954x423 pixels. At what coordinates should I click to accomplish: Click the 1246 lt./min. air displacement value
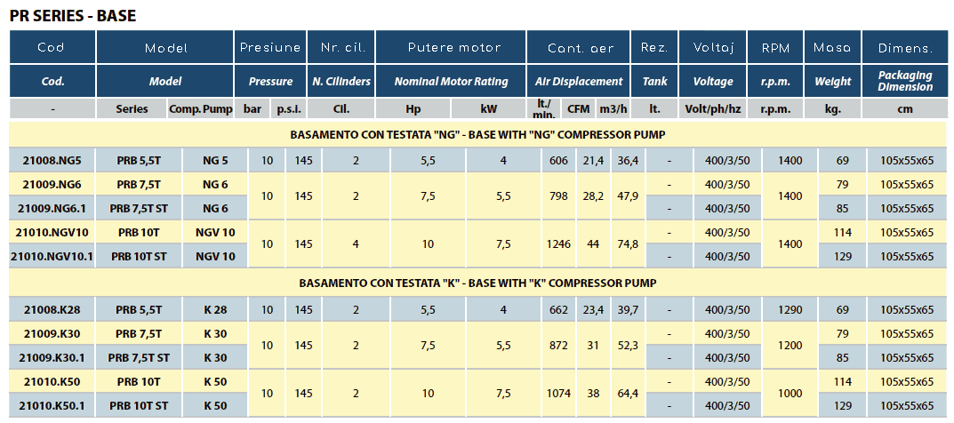(558, 243)
